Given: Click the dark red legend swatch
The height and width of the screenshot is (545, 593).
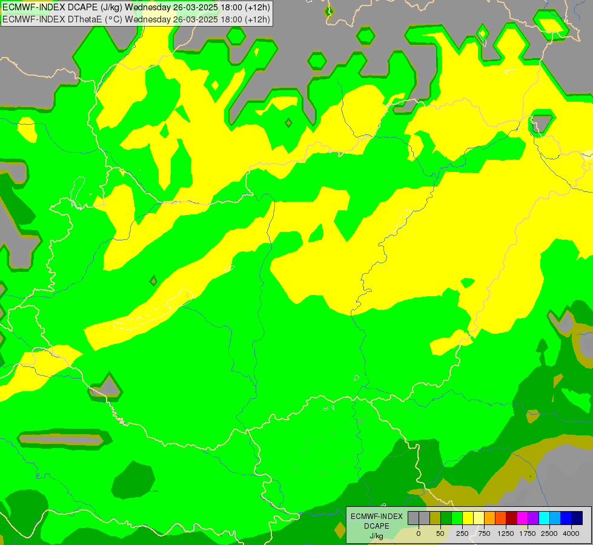Looking at the screenshot, I should pos(512,518).
